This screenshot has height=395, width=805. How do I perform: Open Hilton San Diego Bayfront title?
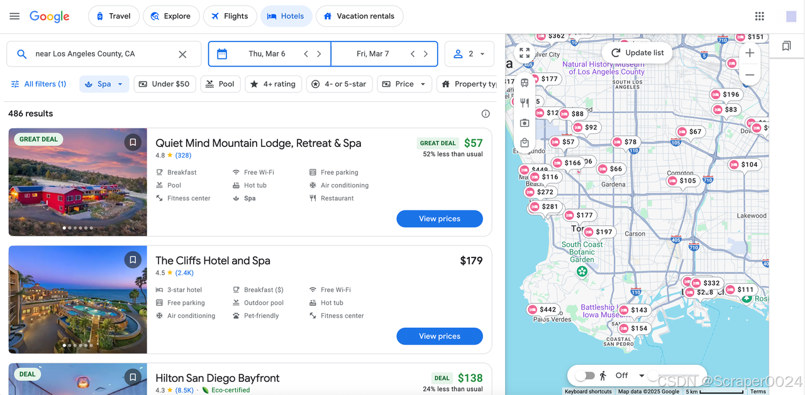coord(218,378)
